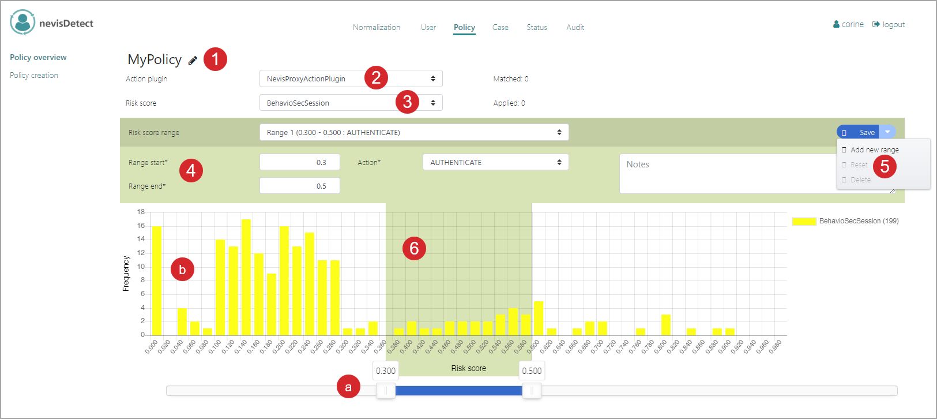The height and width of the screenshot is (419, 937).
Task: Click the icon on the Save button
Action: (844, 133)
